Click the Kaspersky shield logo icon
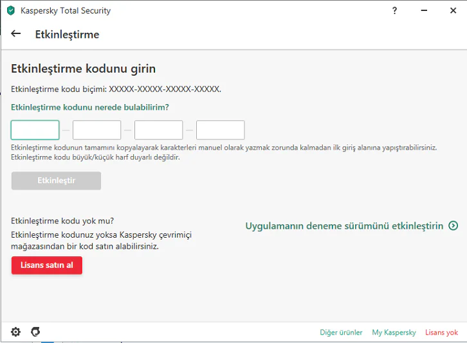This screenshot has width=467, height=343. click(x=11, y=10)
